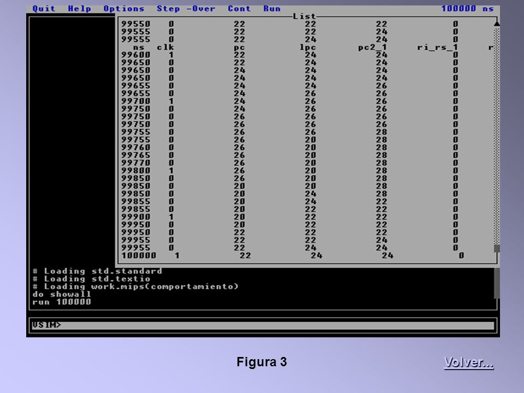Select the 99900 time row
The width and height of the screenshot is (524, 393).
pyautogui.click(x=290, y=217)
